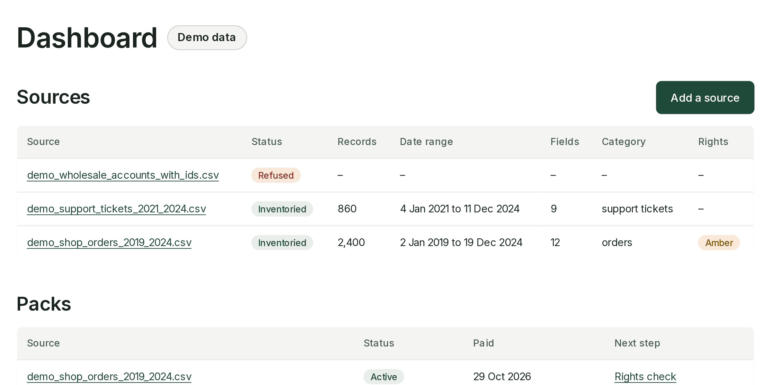Click the support tickets category cell
The height and width of the screenshot is (385, 771).
[637, 209]
